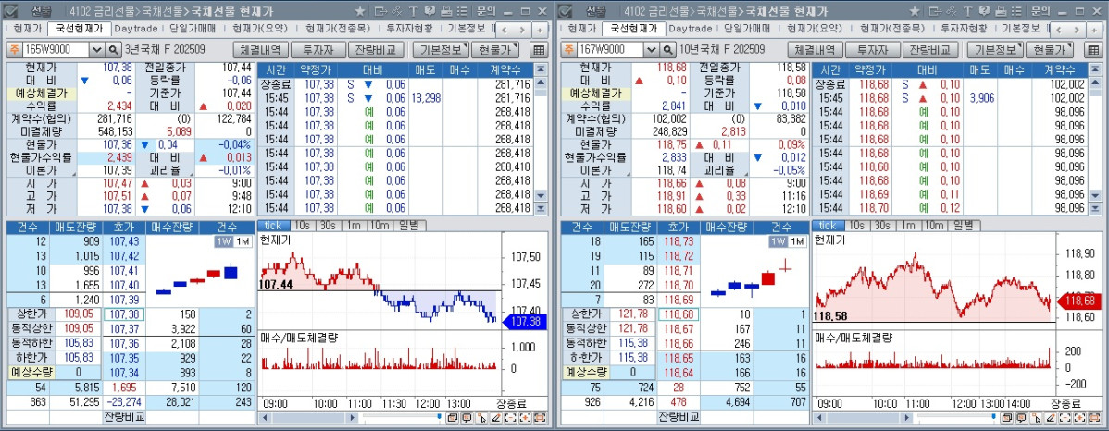Expand 기본정보 dropdown in 10-year window
1109x431 pixels.
[x=995, y=50]
